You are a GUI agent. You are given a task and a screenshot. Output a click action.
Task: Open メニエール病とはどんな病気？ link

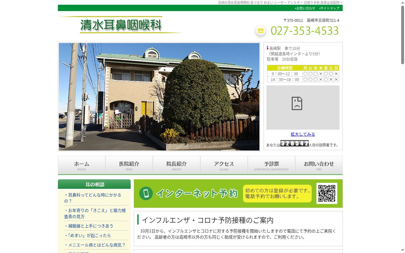pyautogui.click(x=95, y=245)
